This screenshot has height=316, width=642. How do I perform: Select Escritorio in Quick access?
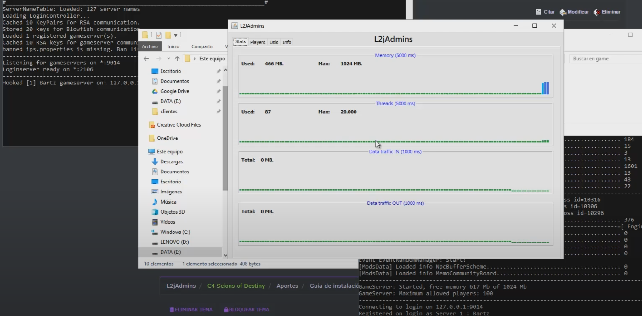click(171, 71)
